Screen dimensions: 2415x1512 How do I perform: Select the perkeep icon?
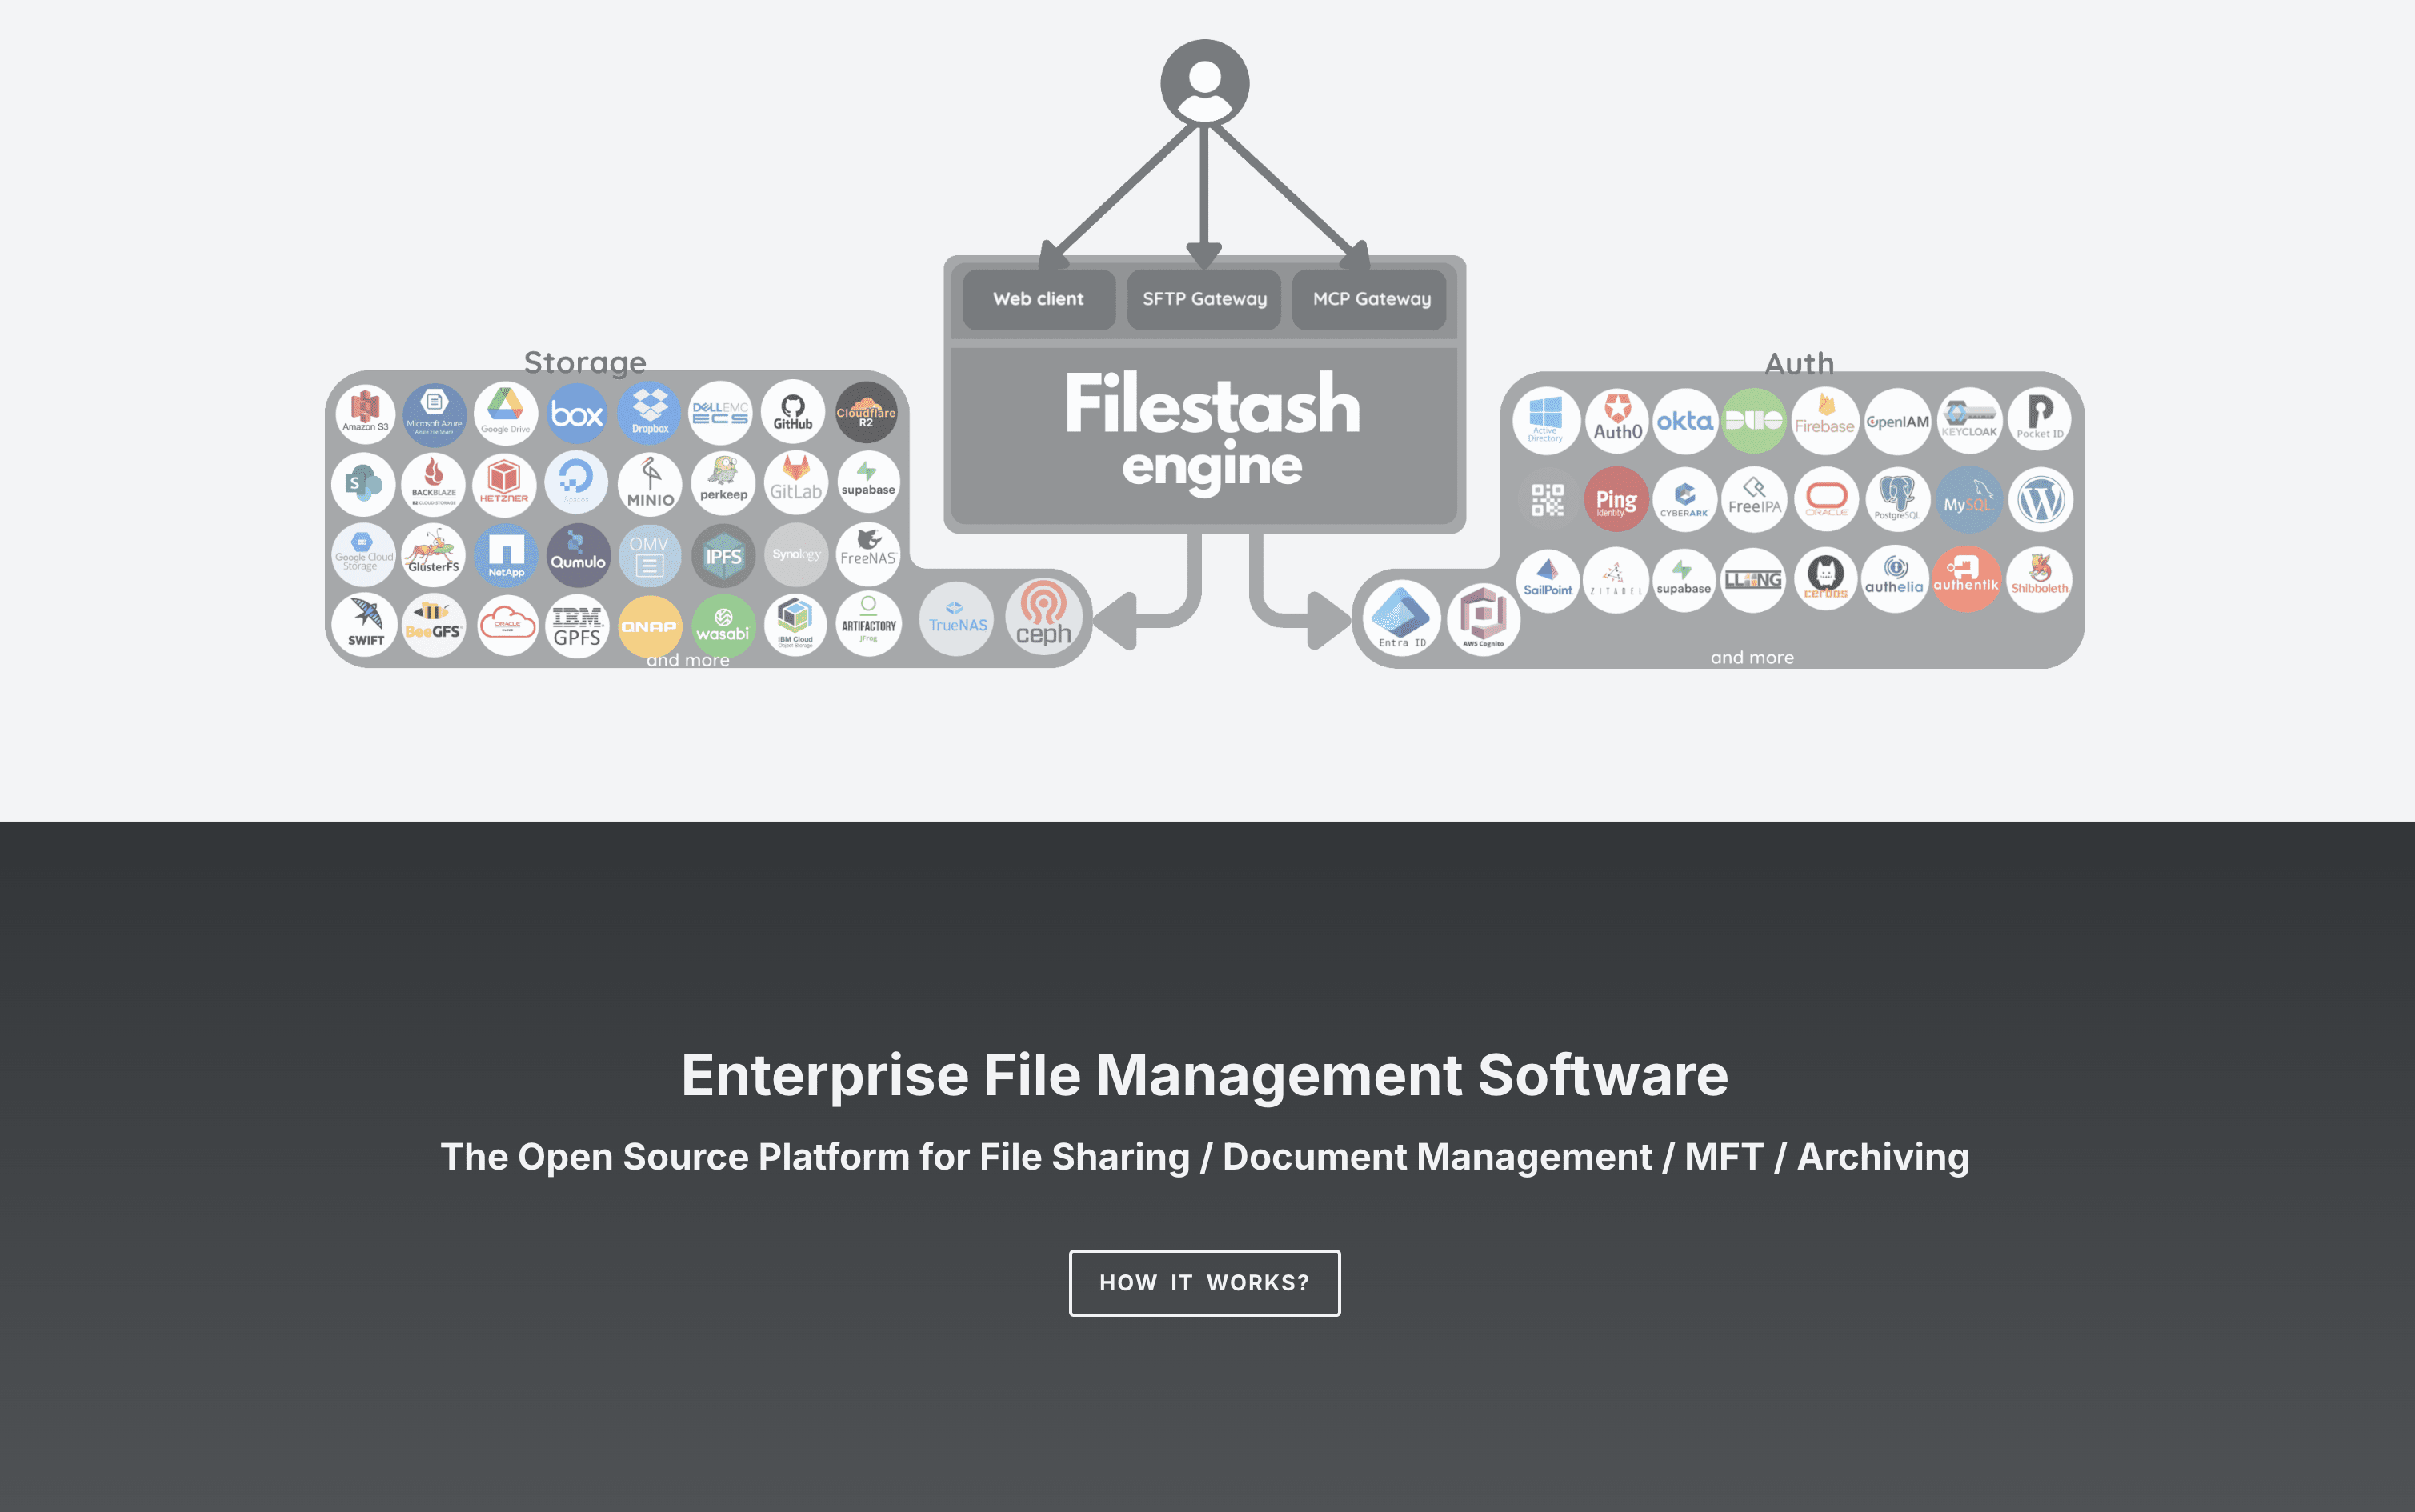[723, 484]
